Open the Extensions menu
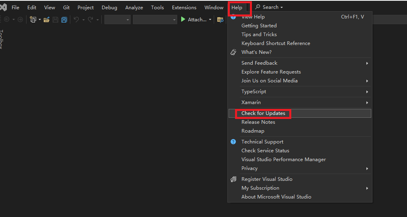The height and width of the screenshot is (217, 407). coord(184,8)
